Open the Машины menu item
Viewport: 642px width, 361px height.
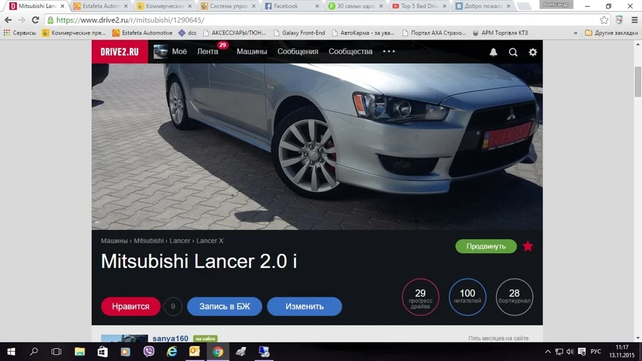point(252,51)
